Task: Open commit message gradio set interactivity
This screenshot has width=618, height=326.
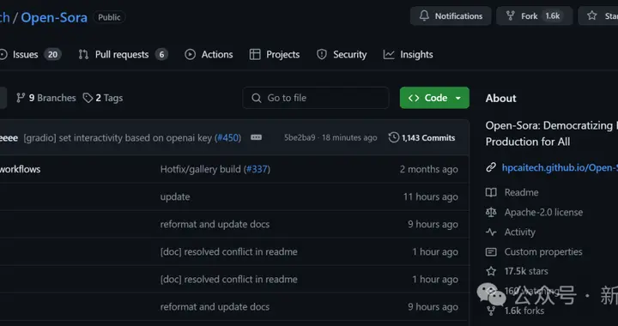Action: tap(118, 138)
